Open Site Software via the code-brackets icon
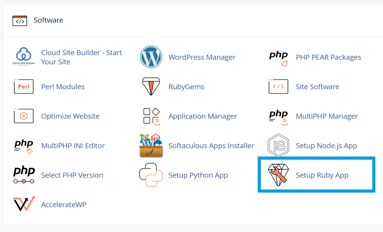Image resolution: width=383 pixels, height=232 pixels. [278, 87]
